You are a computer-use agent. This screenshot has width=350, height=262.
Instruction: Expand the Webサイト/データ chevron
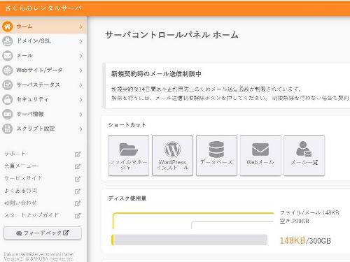pos(80,71)
